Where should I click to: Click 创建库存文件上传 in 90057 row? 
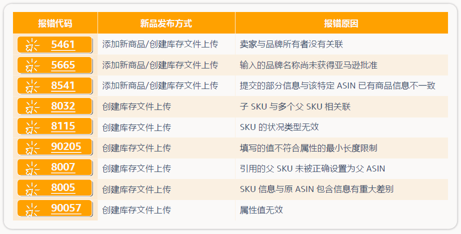pos(136,210)
